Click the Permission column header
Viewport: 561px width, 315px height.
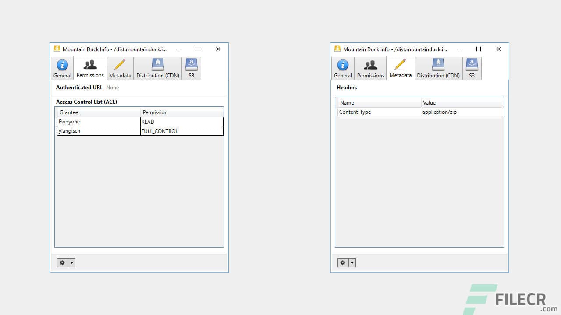click(x=182, y=112)
